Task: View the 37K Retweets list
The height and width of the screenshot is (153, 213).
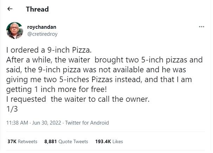Action: click(x=22, y=141)
